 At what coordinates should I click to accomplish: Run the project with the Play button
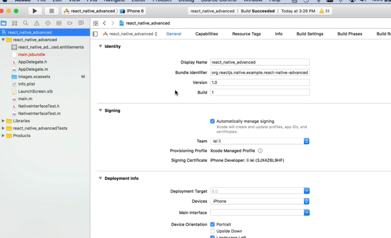point(35,11)
